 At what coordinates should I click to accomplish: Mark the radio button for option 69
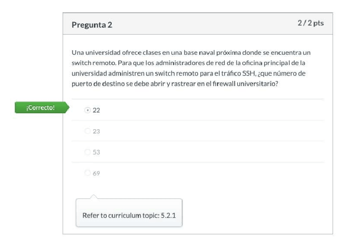point(87,173)
